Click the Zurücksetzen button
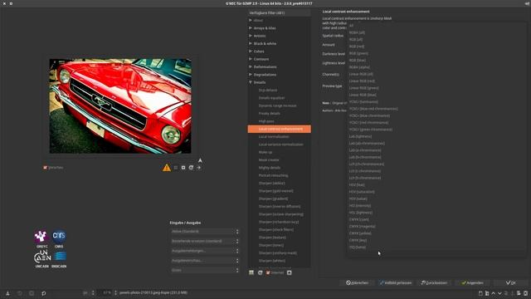Viewport: 531px width, 299px height. 434,282
